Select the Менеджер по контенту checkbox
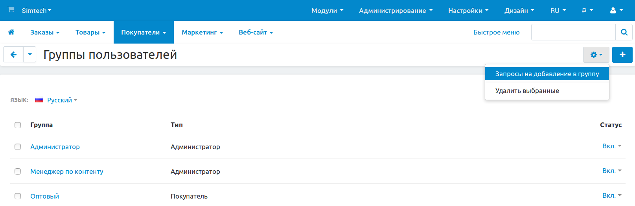The image size is (635, 206). 18,171
